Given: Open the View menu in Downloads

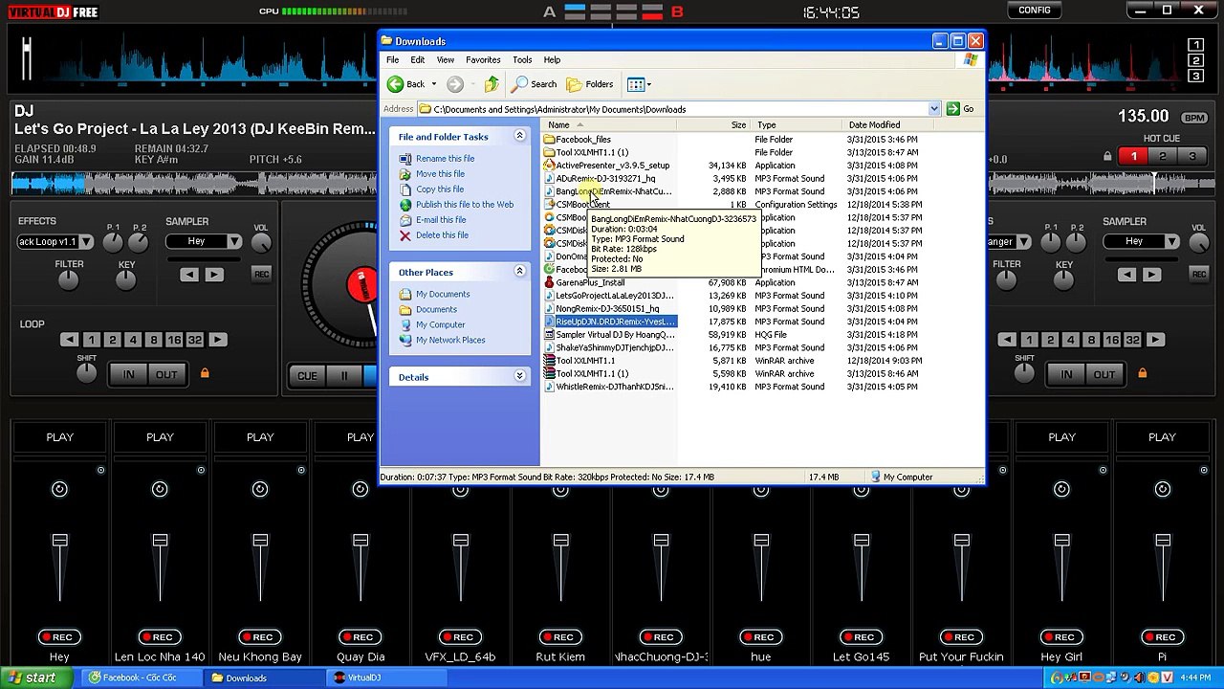Looking at the screenshot, I should click(x=446, y=59).
